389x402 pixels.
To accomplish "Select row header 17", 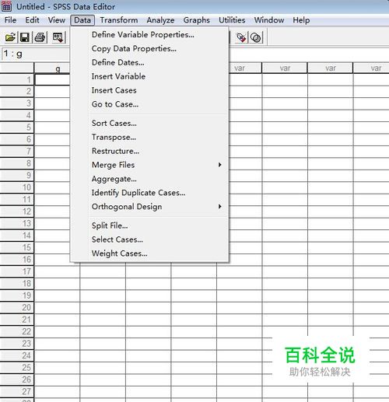I will point(17,271).
